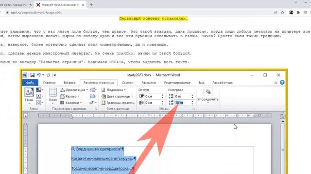Viewport: 311px width, 174px height.
Task: Click the stepper arrows of the 10 пт field
Action: click(192, 102)
